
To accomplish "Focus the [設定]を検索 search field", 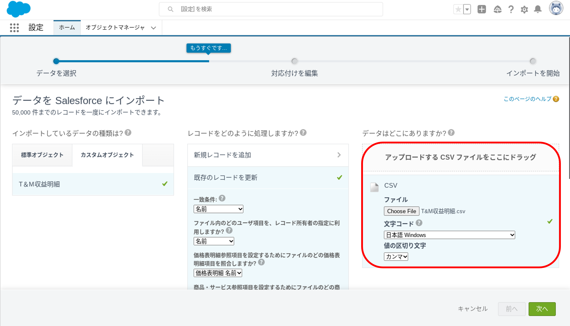I will [x=271, y=9].
